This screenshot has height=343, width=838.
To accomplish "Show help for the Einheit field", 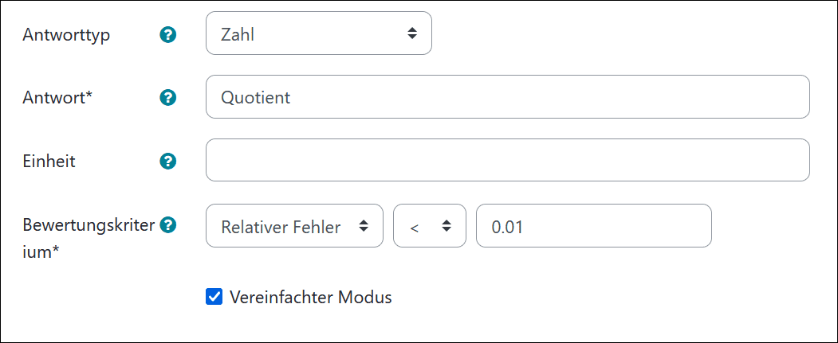I will click(167, 161).
